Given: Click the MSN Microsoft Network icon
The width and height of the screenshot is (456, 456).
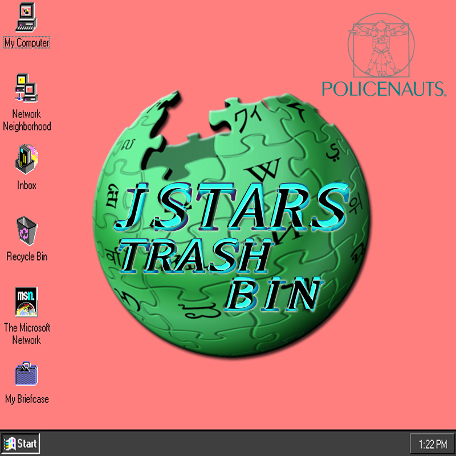Looking at the screenshot, I should (27, 302).
